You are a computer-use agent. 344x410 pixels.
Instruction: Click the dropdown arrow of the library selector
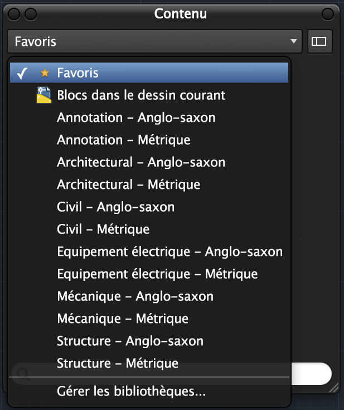pos(293,41)
